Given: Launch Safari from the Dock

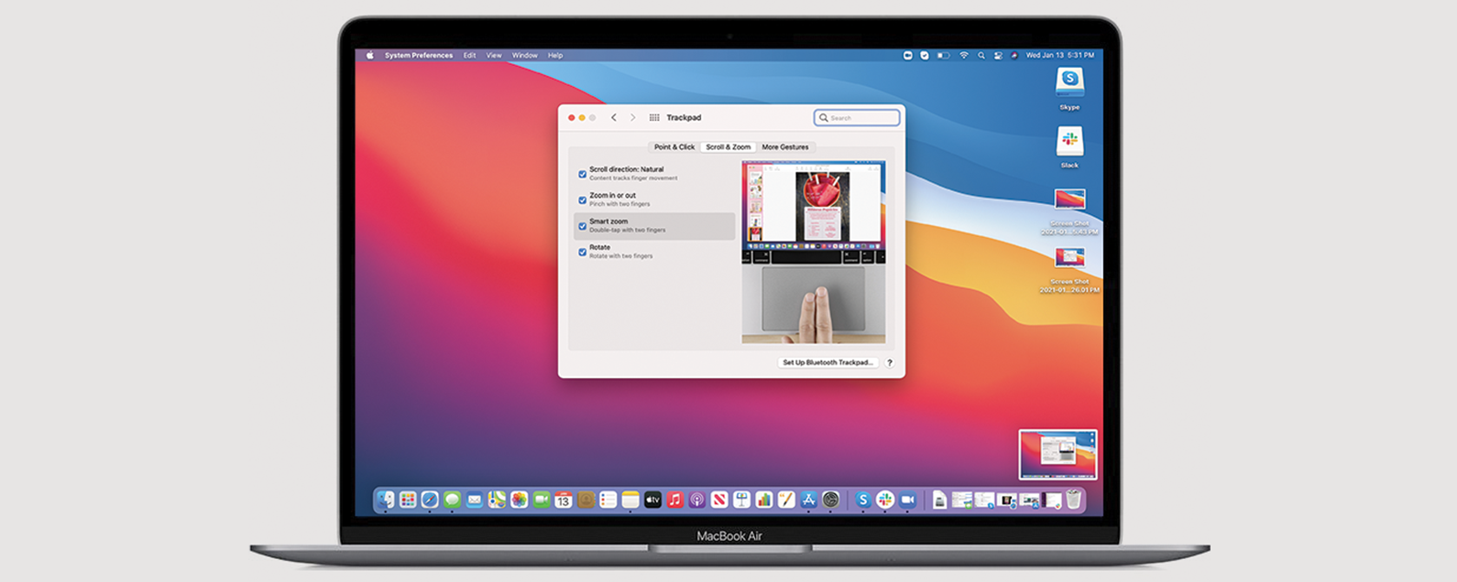Looking at the screenshot, I should [x=430, y=500].
